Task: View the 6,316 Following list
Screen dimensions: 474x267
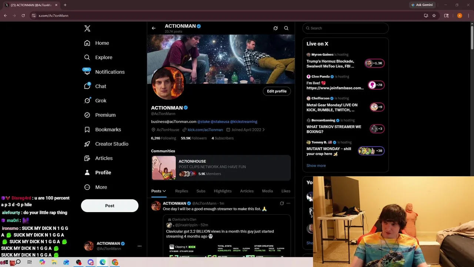Action: click(x=163, y=138)
